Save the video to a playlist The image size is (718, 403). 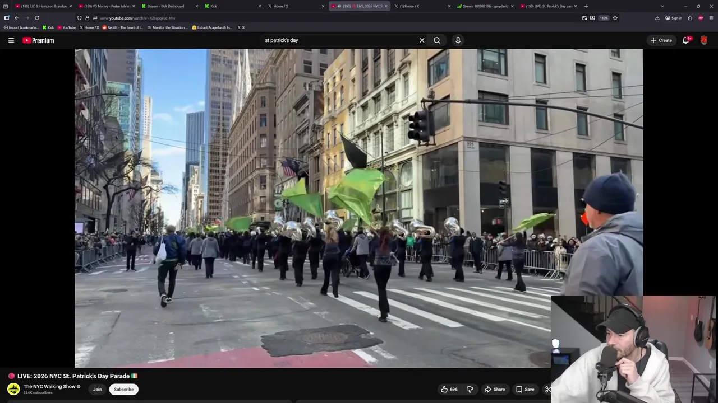[x=526, y=390]
